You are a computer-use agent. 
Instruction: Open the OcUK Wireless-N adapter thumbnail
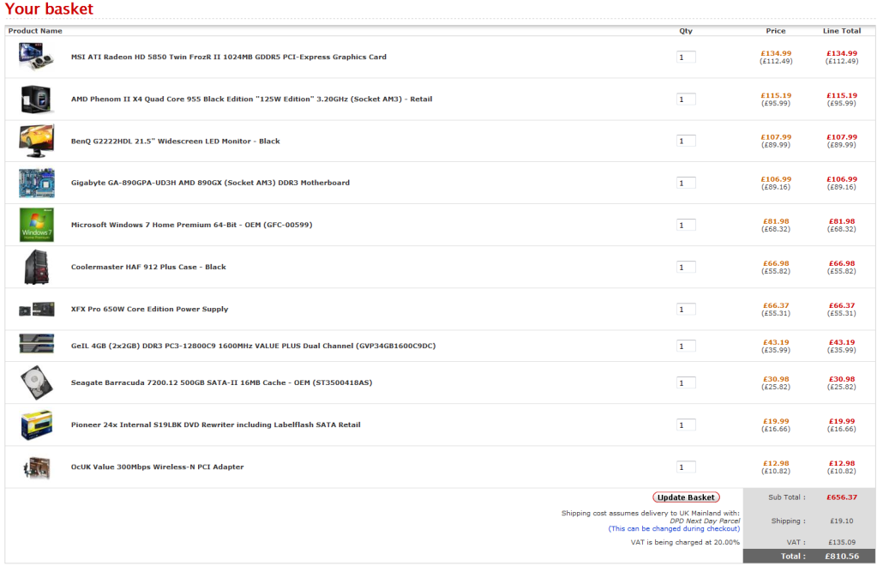click(36, 467)
